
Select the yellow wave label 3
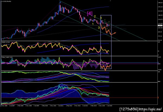click(x=99, y=28)
